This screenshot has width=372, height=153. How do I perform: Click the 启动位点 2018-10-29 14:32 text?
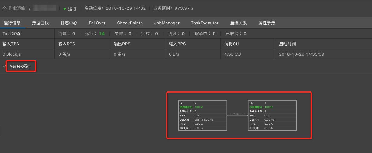coord(115,8)
